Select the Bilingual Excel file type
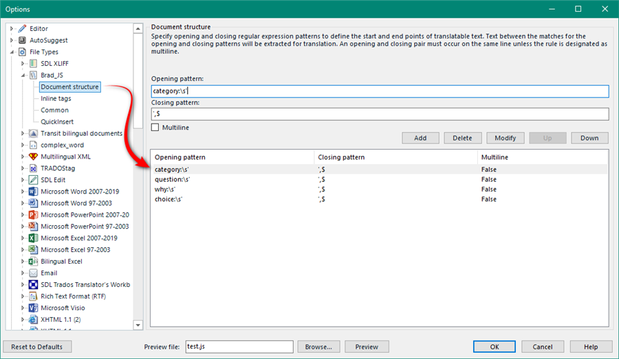The height and width of the screenshot is (359, 619). [62, 262]
